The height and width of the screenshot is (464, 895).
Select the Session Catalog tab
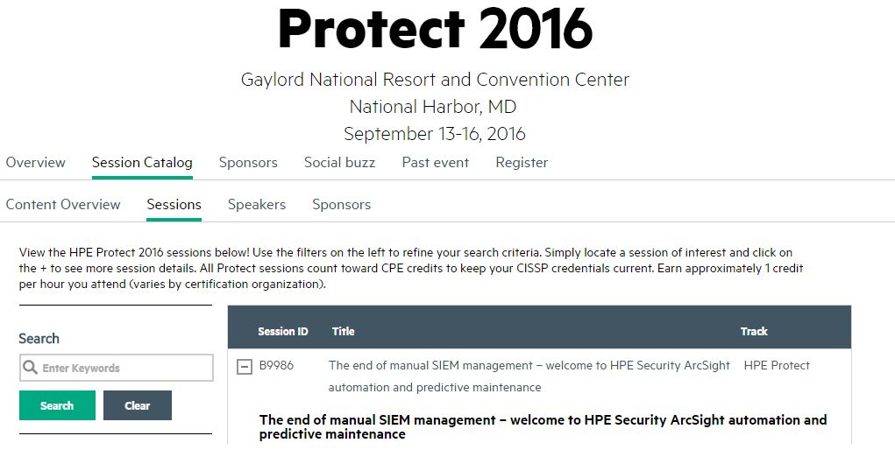pos(142,163)
